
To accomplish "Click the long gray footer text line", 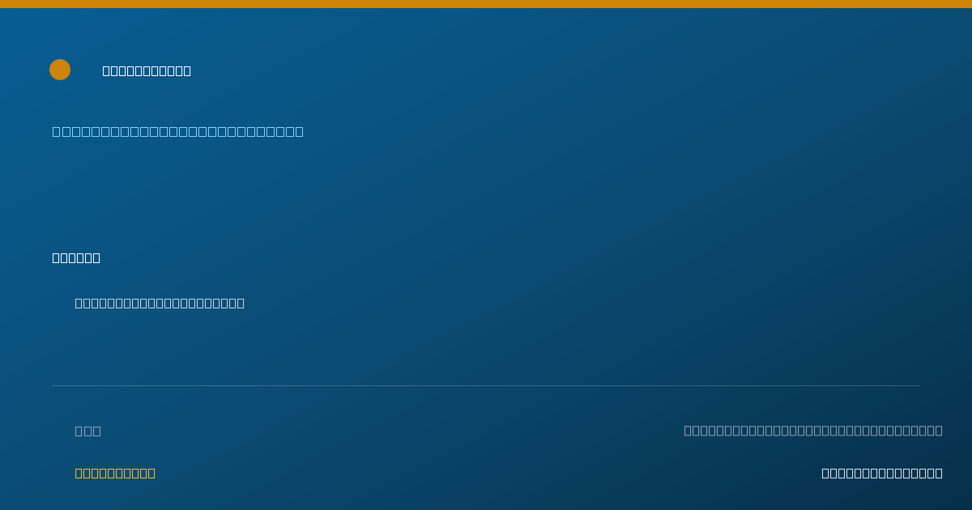I will (813, 430).
